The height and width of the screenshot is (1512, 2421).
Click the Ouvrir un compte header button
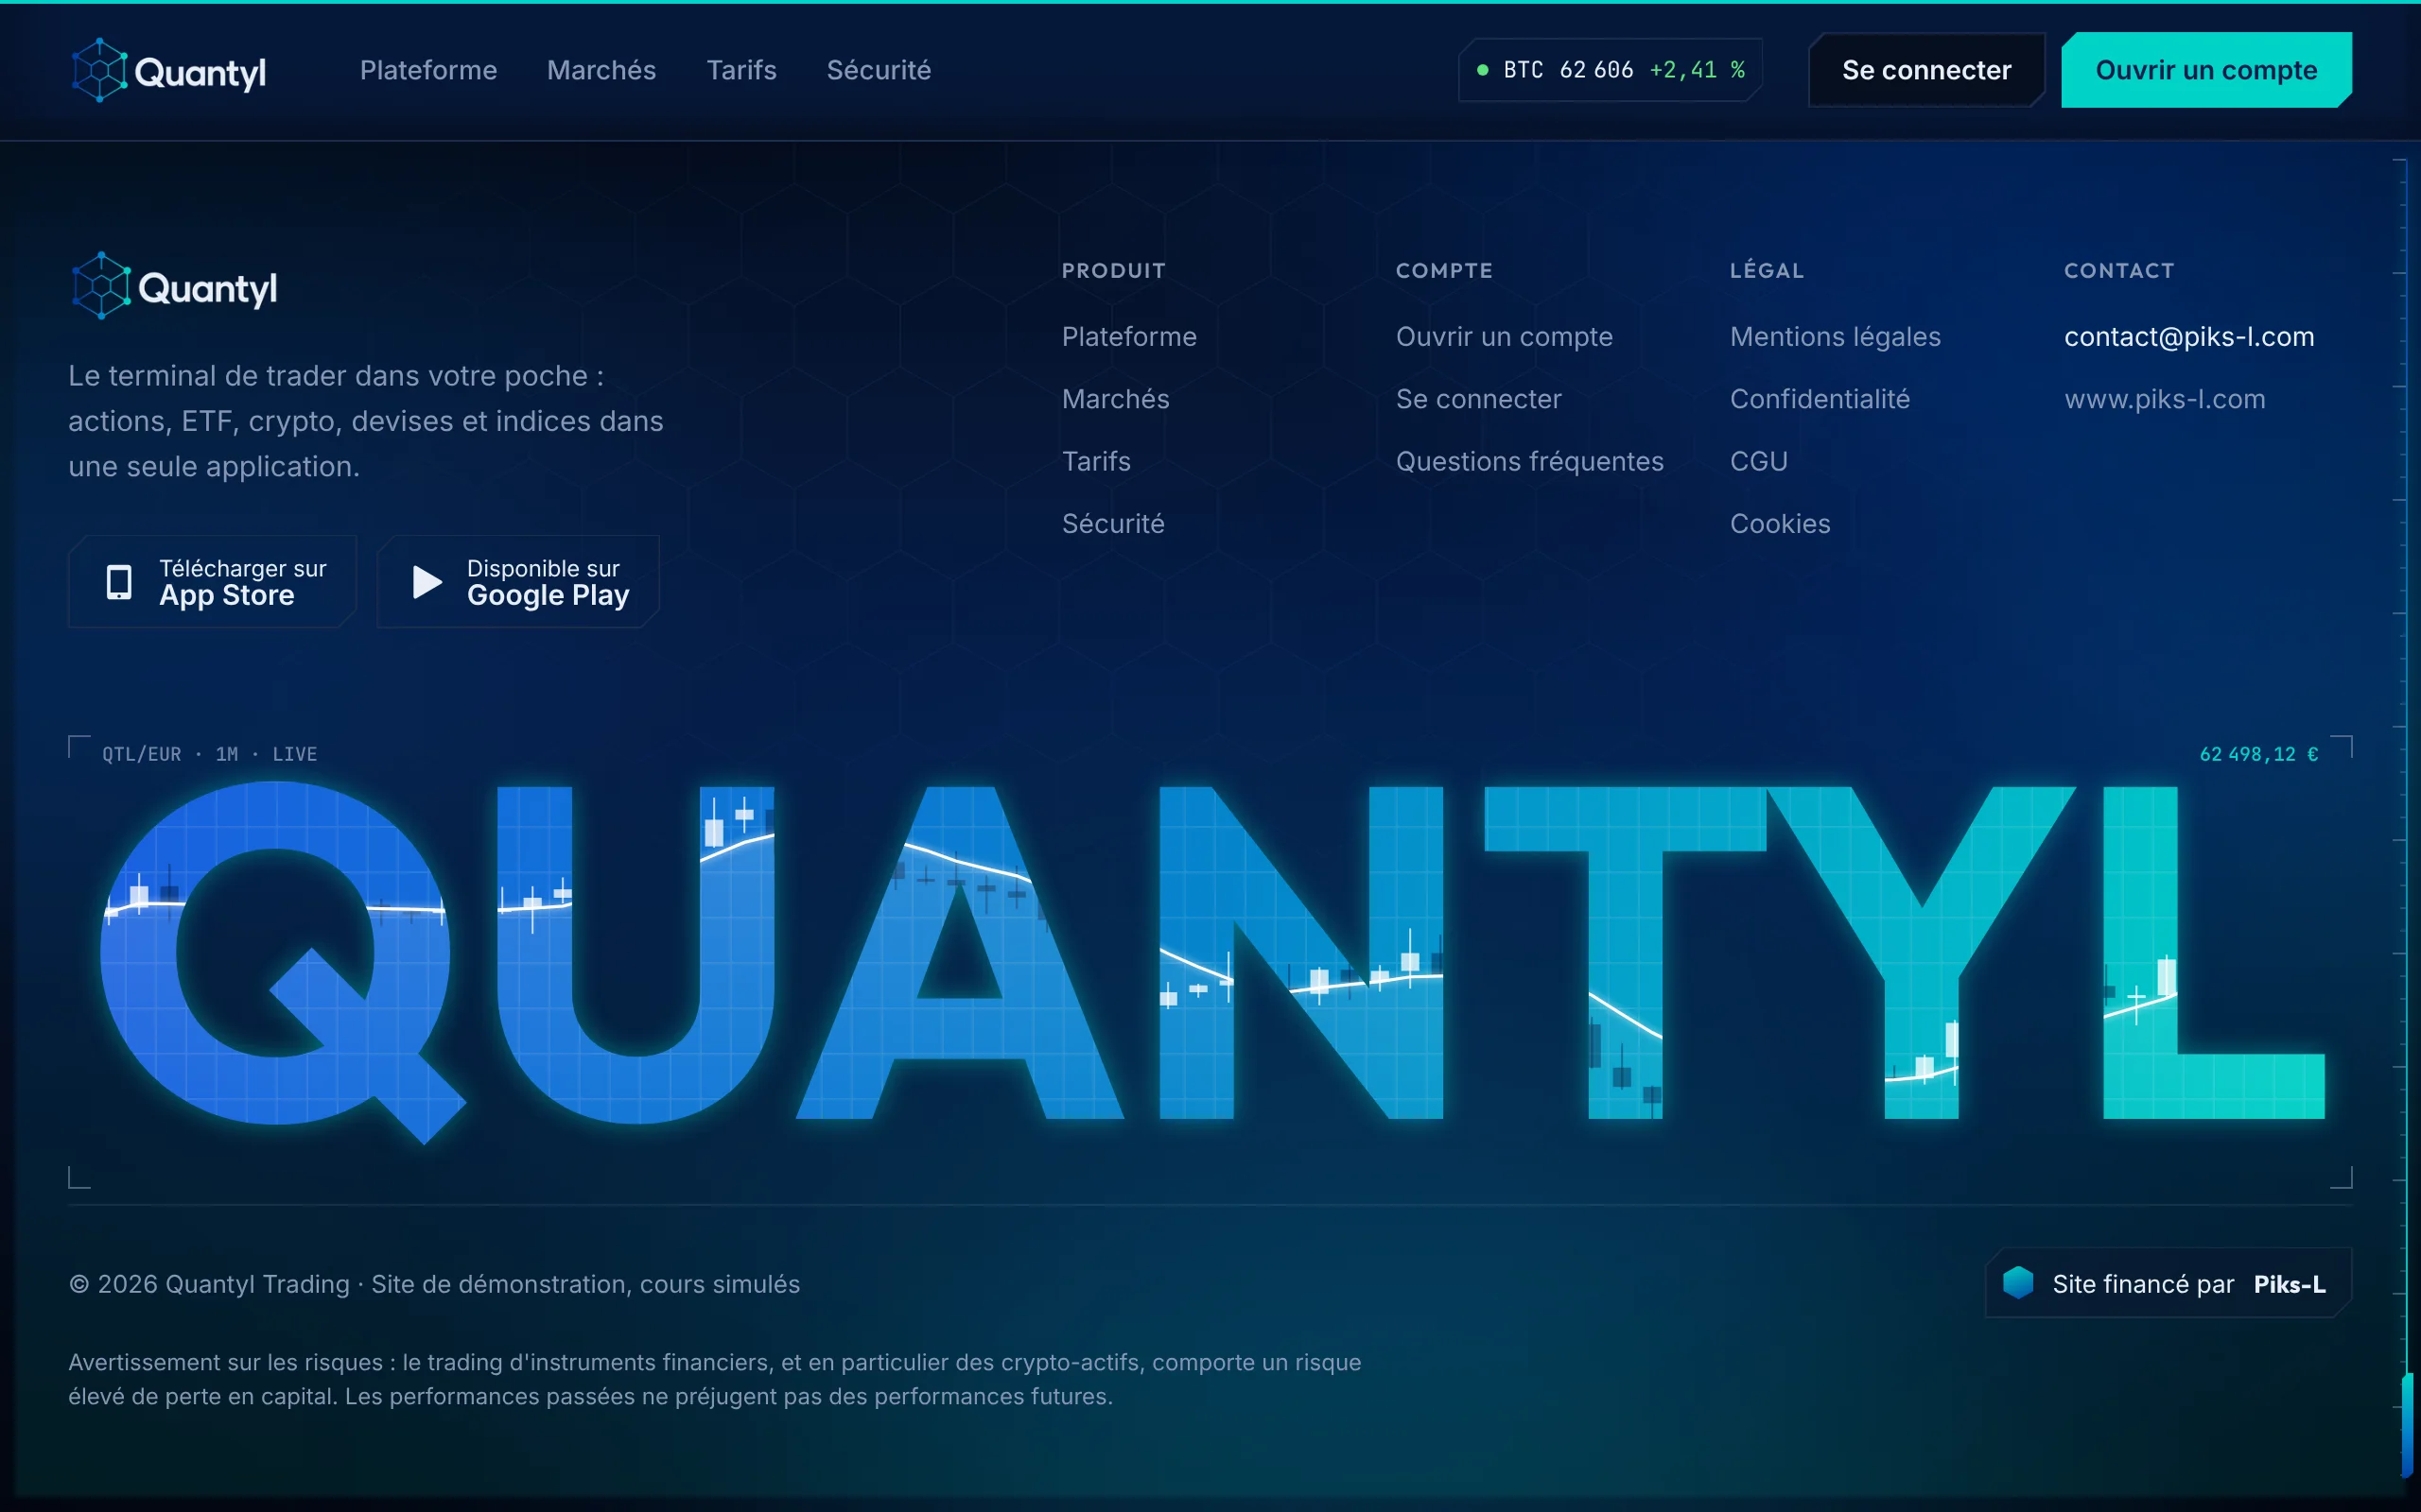2206,70
